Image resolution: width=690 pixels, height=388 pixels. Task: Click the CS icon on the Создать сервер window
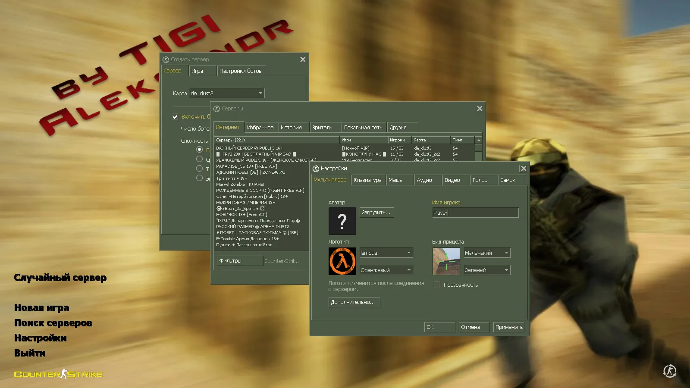165,59
